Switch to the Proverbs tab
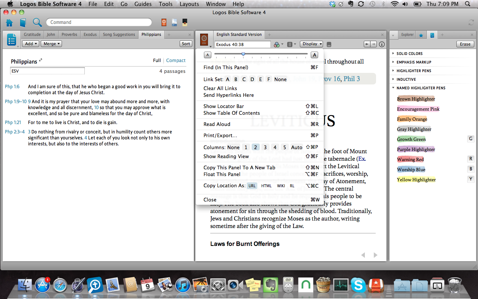This screenshot has width=478, height=299. coord(69,34)
